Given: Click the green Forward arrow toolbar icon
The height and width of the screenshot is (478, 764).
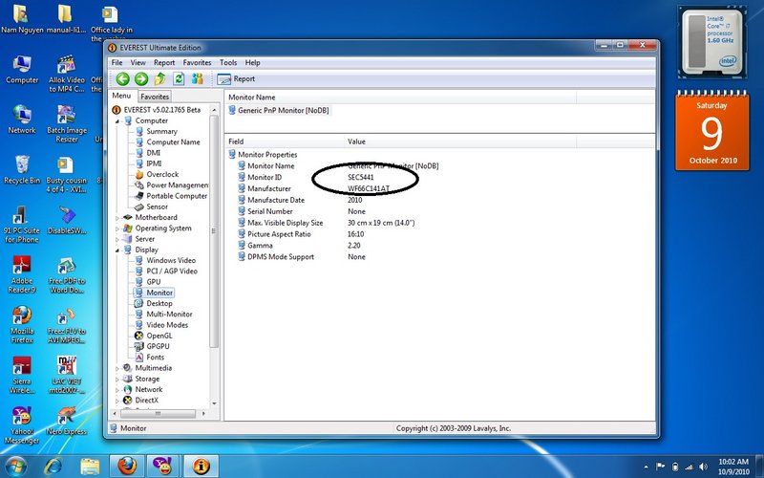Looking at the screenshot, I should (x=140, y=79).
